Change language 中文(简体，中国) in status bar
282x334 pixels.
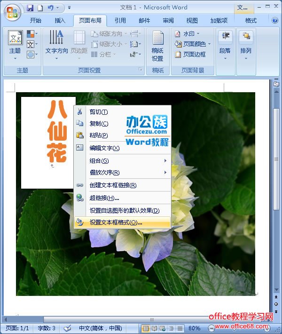(x=100, y=328)
